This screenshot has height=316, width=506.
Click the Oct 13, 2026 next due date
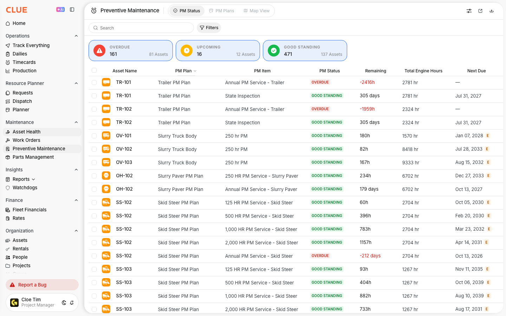pyautogui.click(x=469, y=256)
